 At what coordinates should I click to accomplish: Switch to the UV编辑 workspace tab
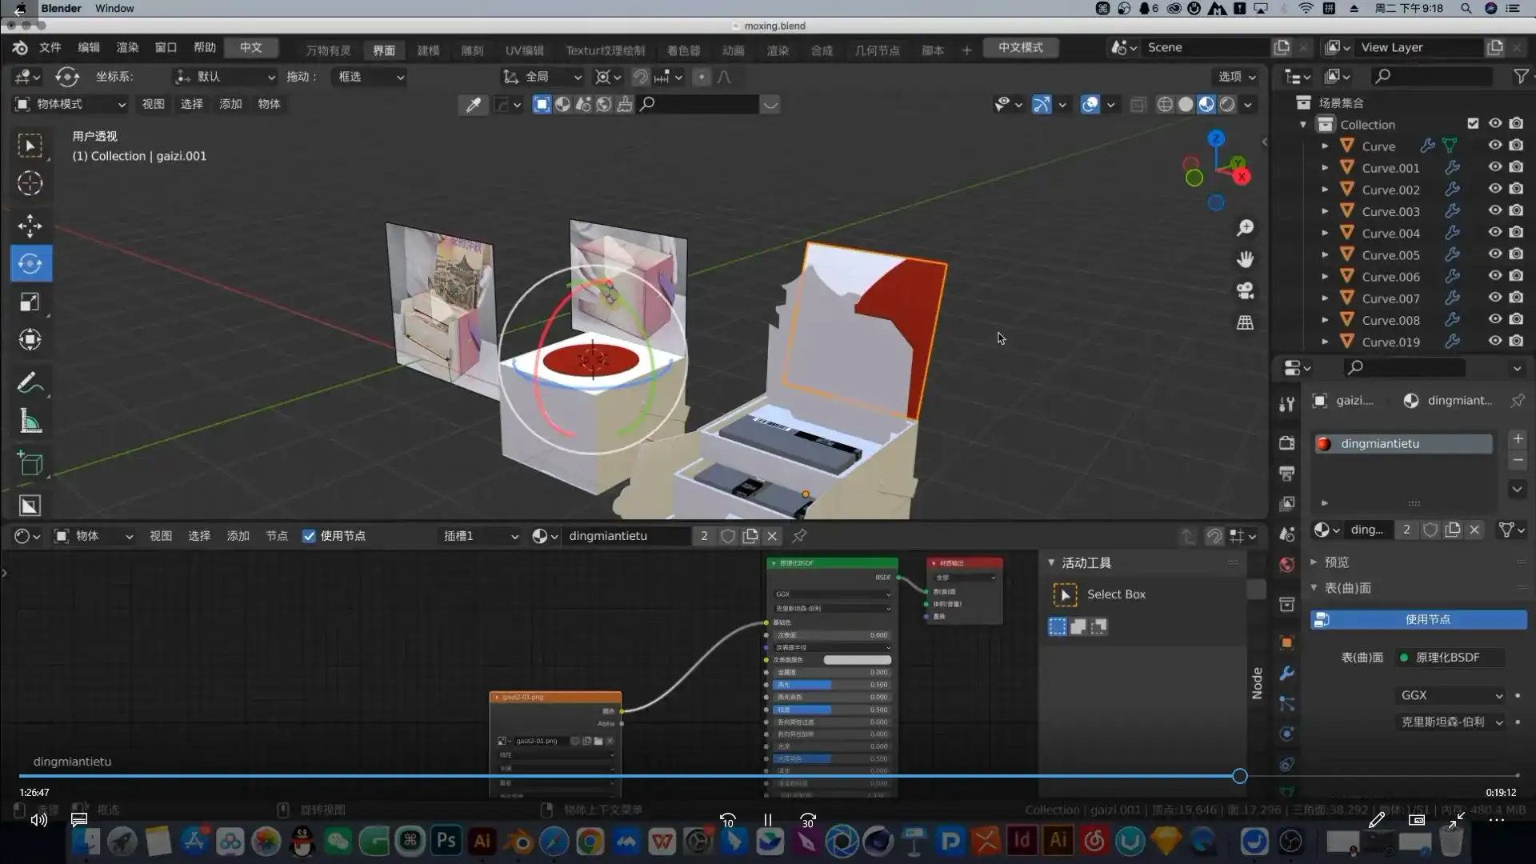pyautogui.click(x=525, y=50)
